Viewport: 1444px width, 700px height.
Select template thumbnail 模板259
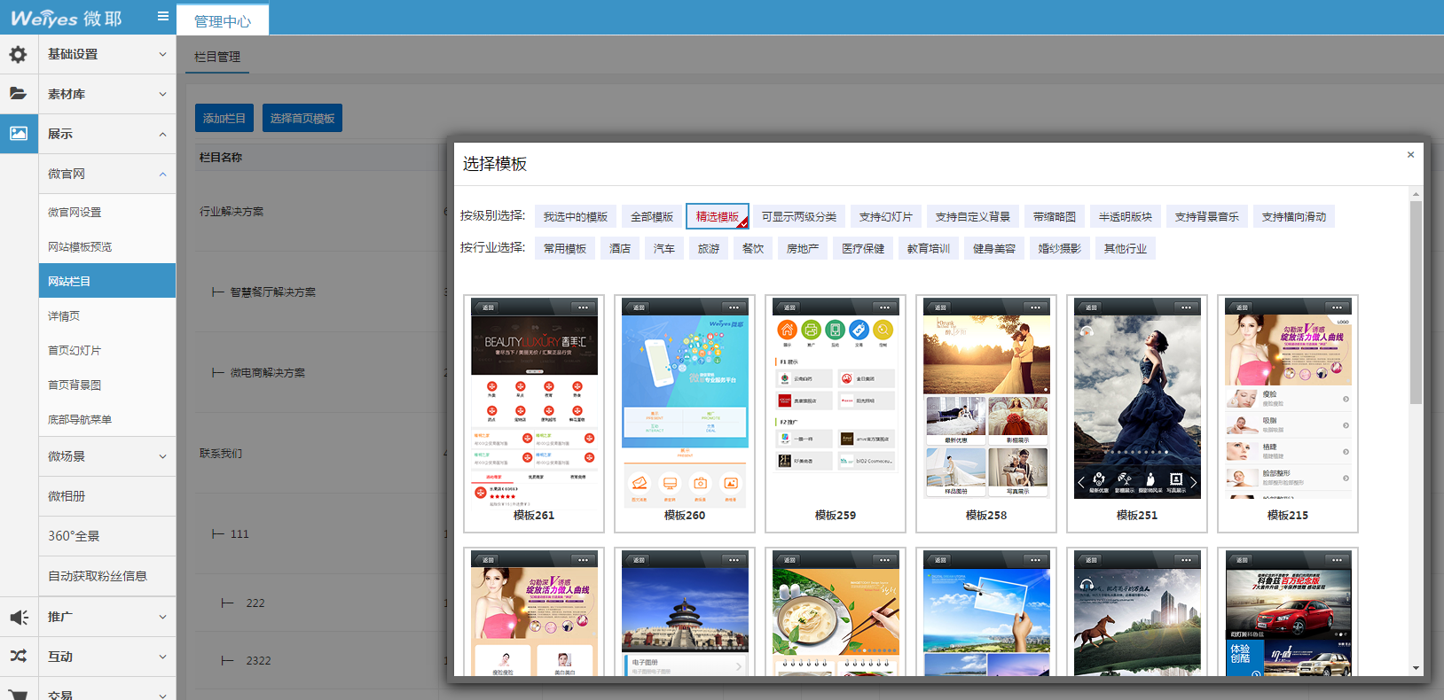(x=836, y=414)
